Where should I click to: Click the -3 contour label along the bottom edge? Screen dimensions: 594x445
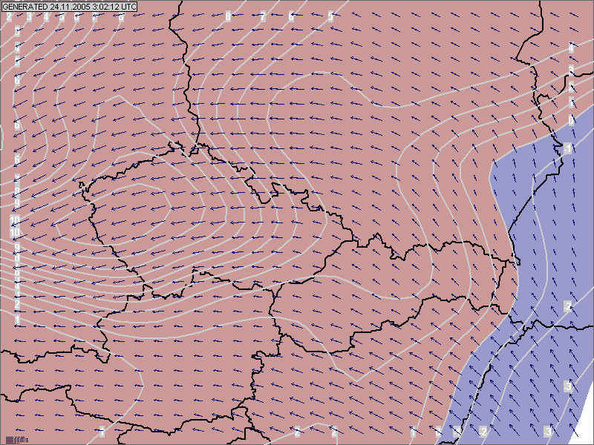coord(548,432)
